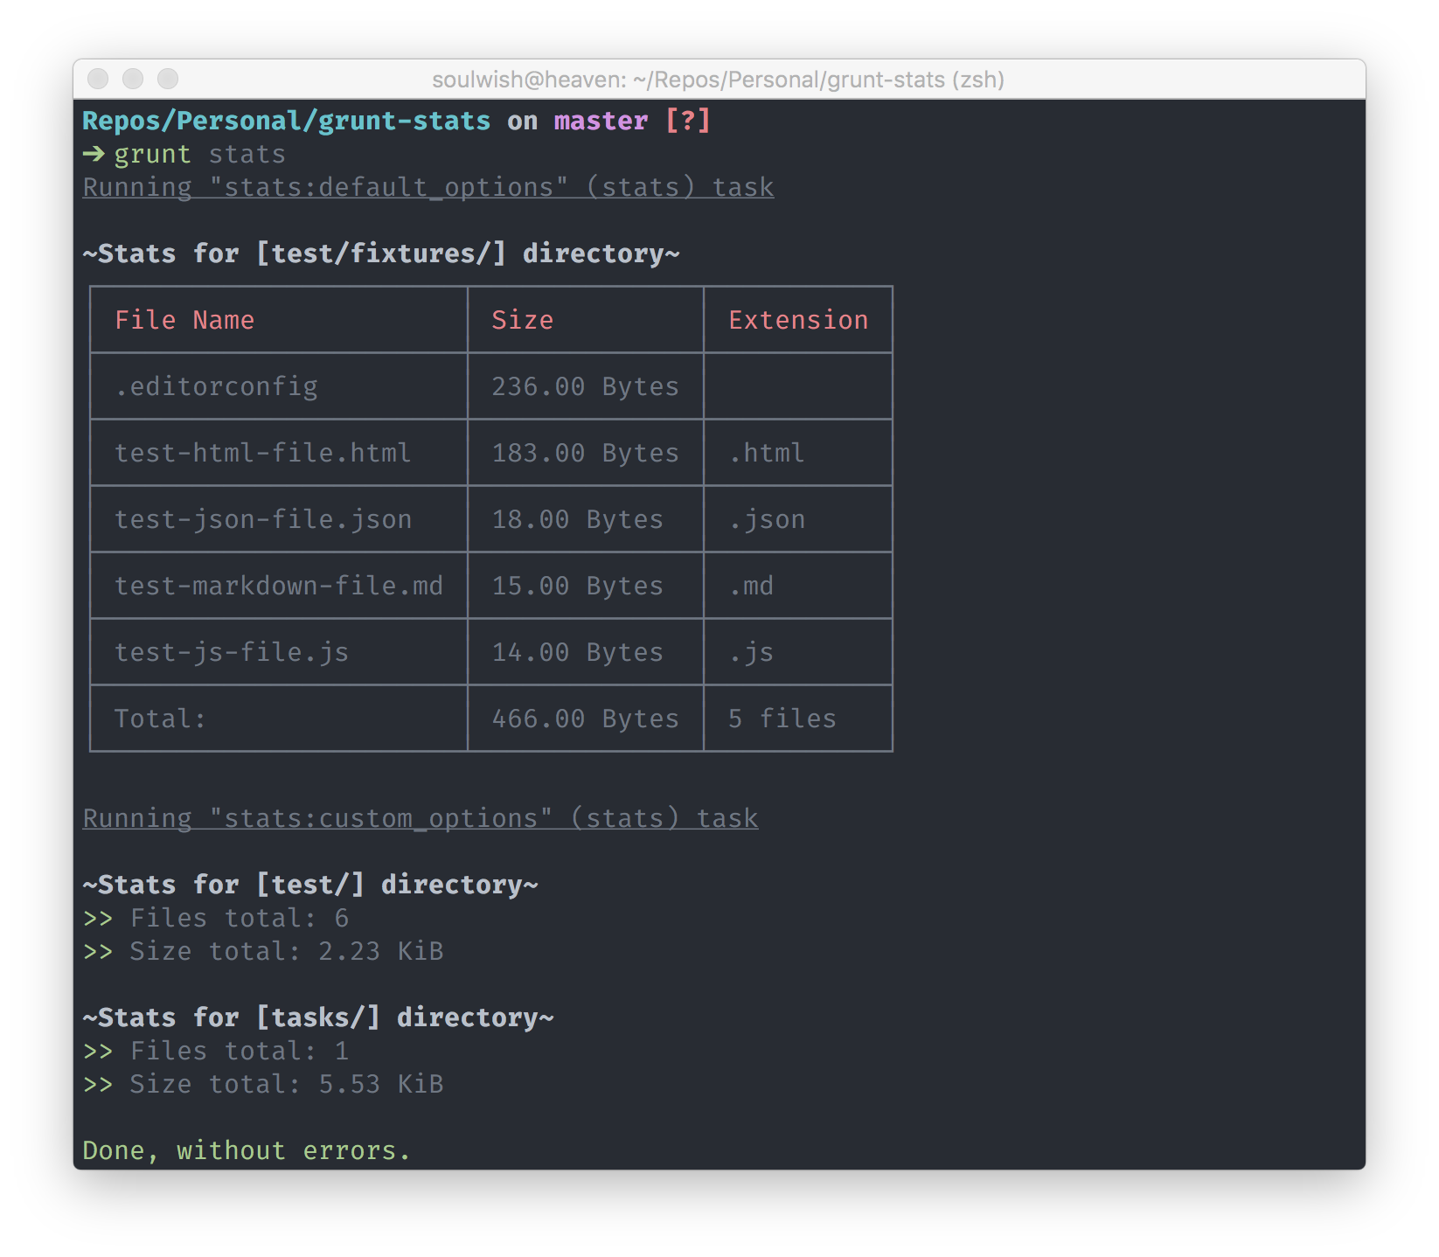This screenshot has height=1257, width=1439.
Task: Click '~Stats for [test/fixtures/] directory~' heading
Action: (381, 253)
